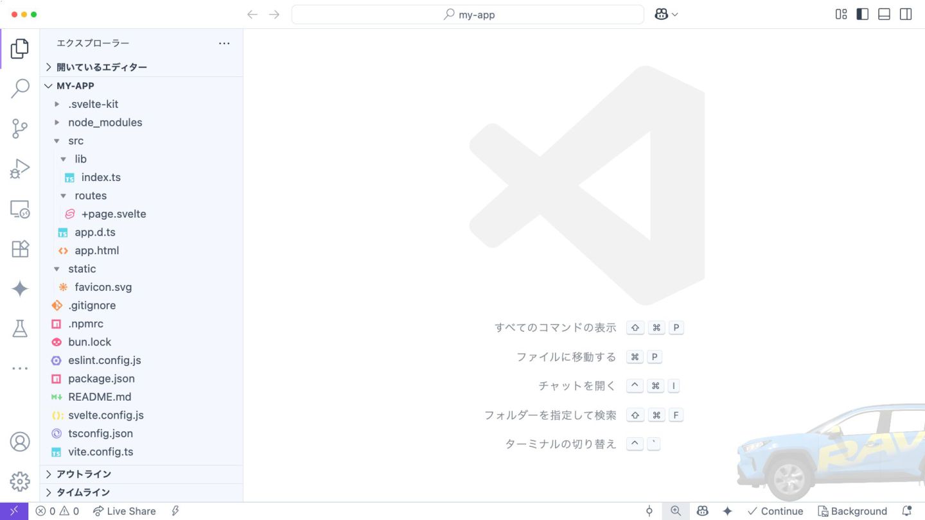Start a Live Share session
The width and height of the screenshot is (925, 520).
(x=125, y=511)
